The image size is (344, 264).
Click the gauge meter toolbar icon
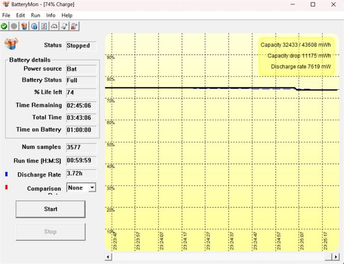[54, 26]
